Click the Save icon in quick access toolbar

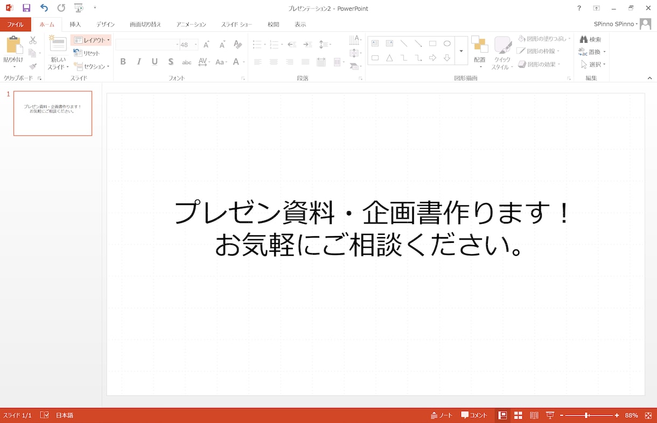(26, 8)
